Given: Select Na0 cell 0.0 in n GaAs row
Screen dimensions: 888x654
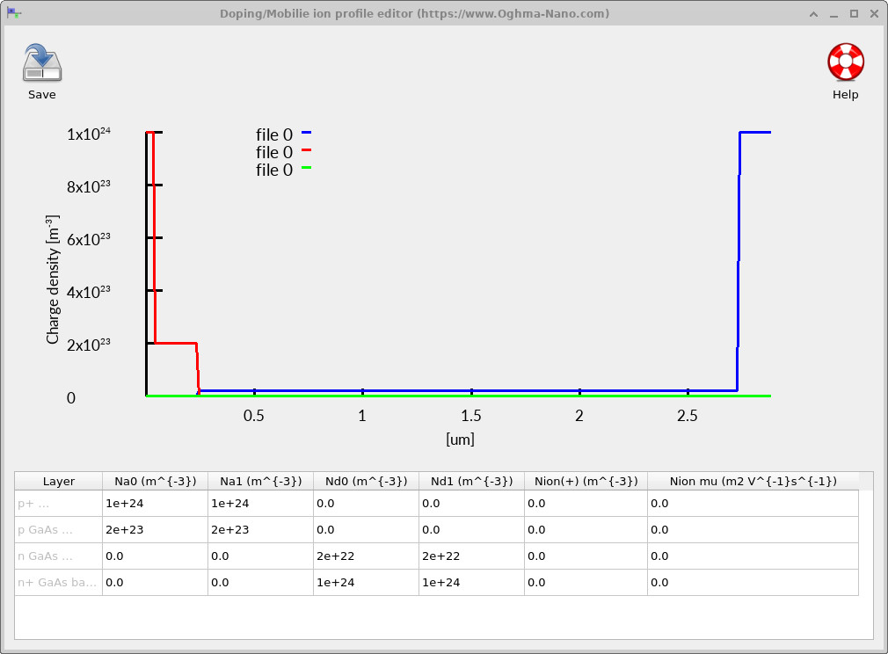Looking at the screenshot, I should 155,556.
